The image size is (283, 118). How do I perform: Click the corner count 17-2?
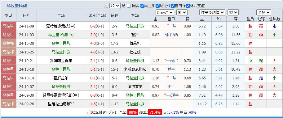(x=115, y=43)
